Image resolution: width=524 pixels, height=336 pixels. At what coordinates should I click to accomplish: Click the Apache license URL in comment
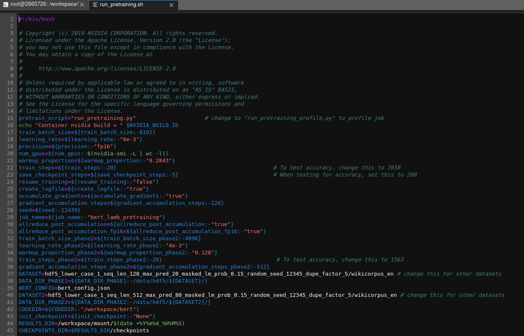pyautogui.click(x=107, y=69)
